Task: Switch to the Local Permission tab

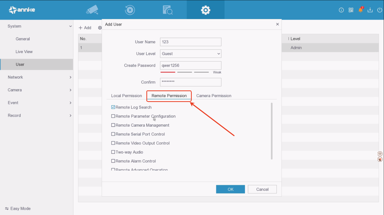Action: [126, 96]
